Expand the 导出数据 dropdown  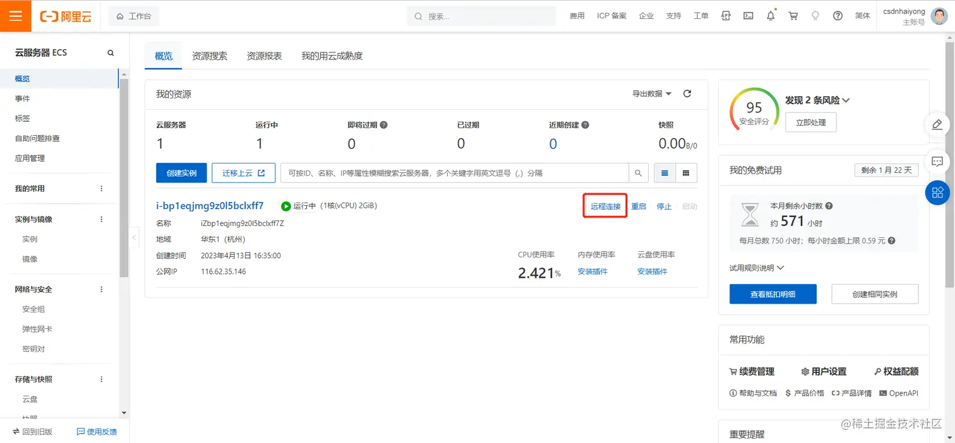651,93
